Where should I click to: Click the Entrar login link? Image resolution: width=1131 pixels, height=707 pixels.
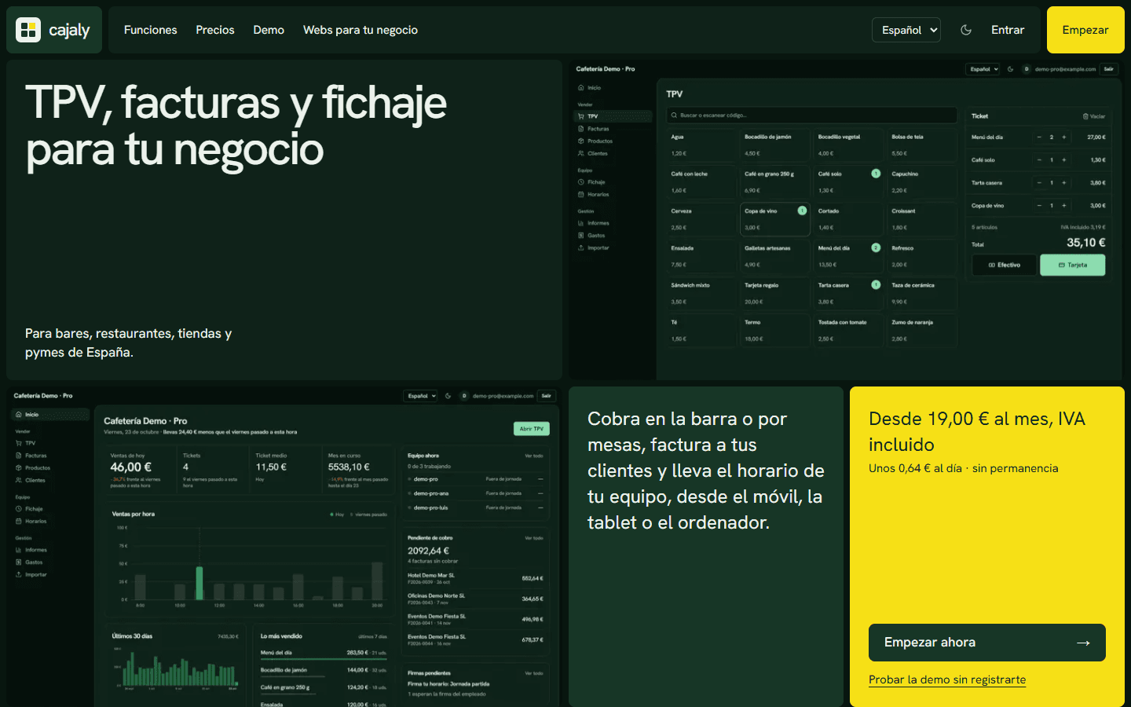coord(1008,30)
